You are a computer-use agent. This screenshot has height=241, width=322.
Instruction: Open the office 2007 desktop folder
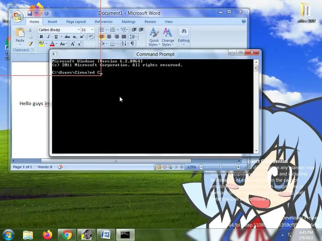point(306,12)
